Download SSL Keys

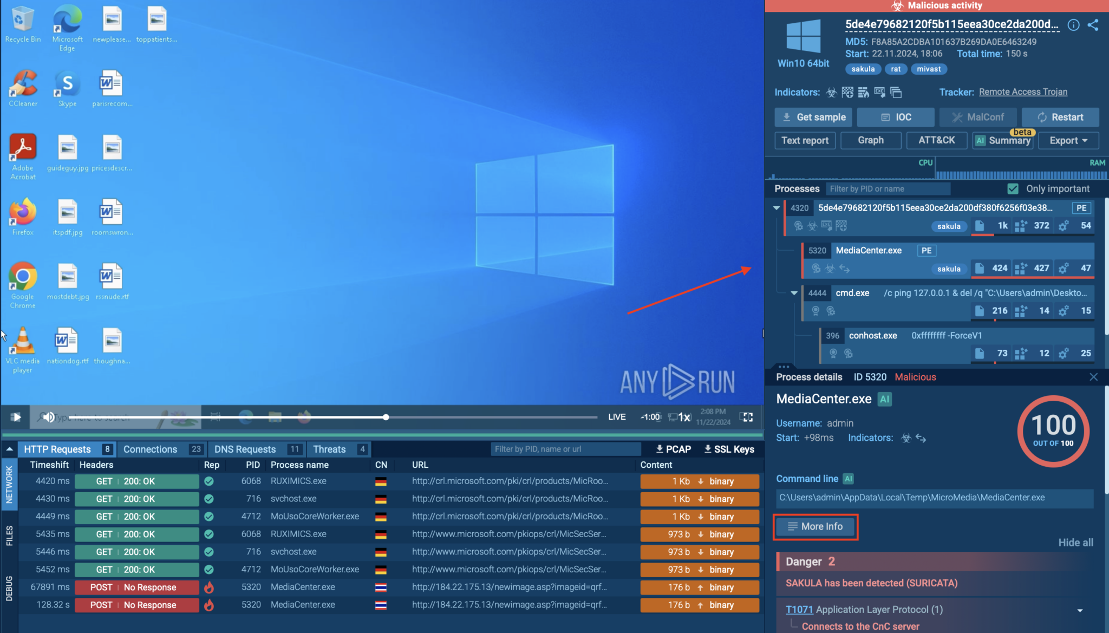tap(729, 449)
